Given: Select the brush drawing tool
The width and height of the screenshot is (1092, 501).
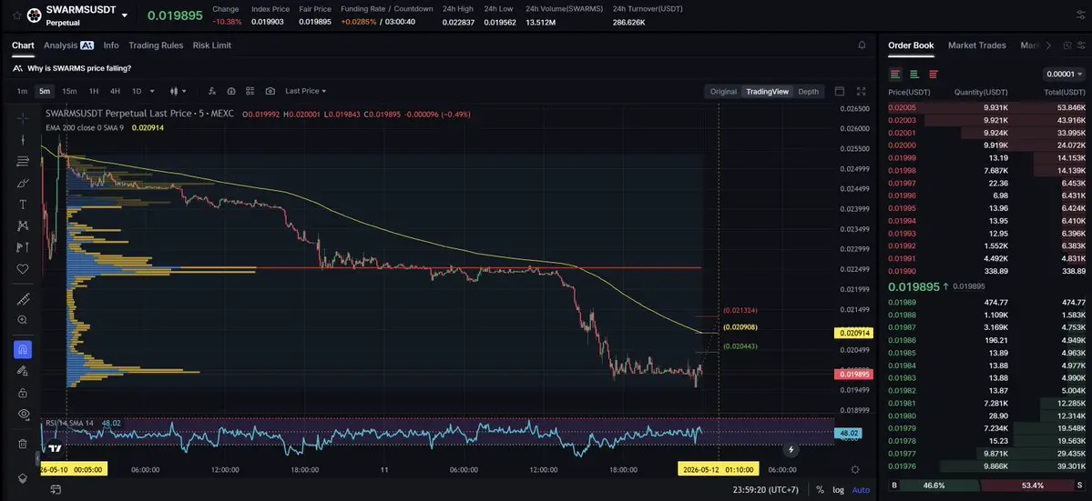Looking at the screenshot, I should click(x=22, y=184).
